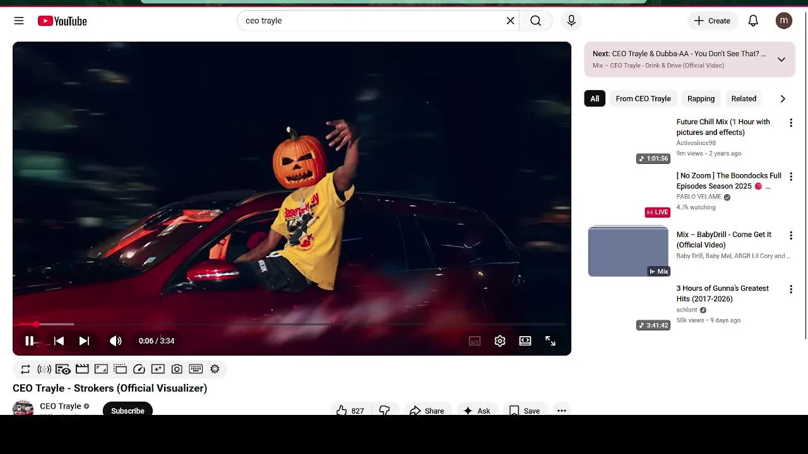Enter full screen mode
The width and height of the screenshot is (808, 454).
click(x=550, y=341)
